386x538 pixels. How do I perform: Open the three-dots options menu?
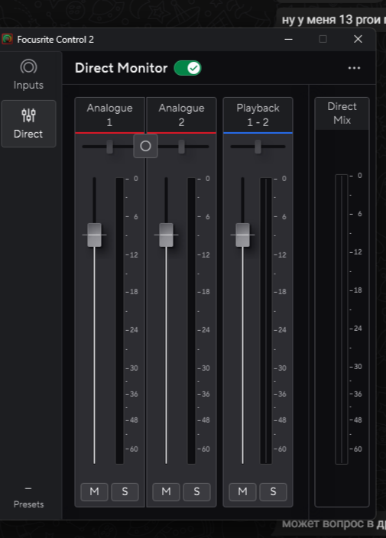point(354,68)
